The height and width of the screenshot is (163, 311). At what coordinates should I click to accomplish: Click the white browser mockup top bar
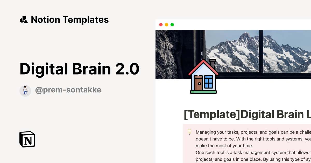click(x=233, y=25)
